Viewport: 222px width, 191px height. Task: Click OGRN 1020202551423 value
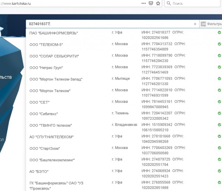155,176
